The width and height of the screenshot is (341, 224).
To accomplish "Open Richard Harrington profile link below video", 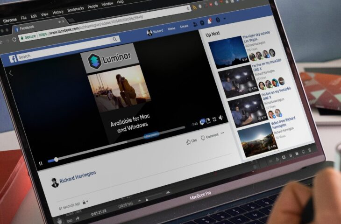I will [78, 177].
